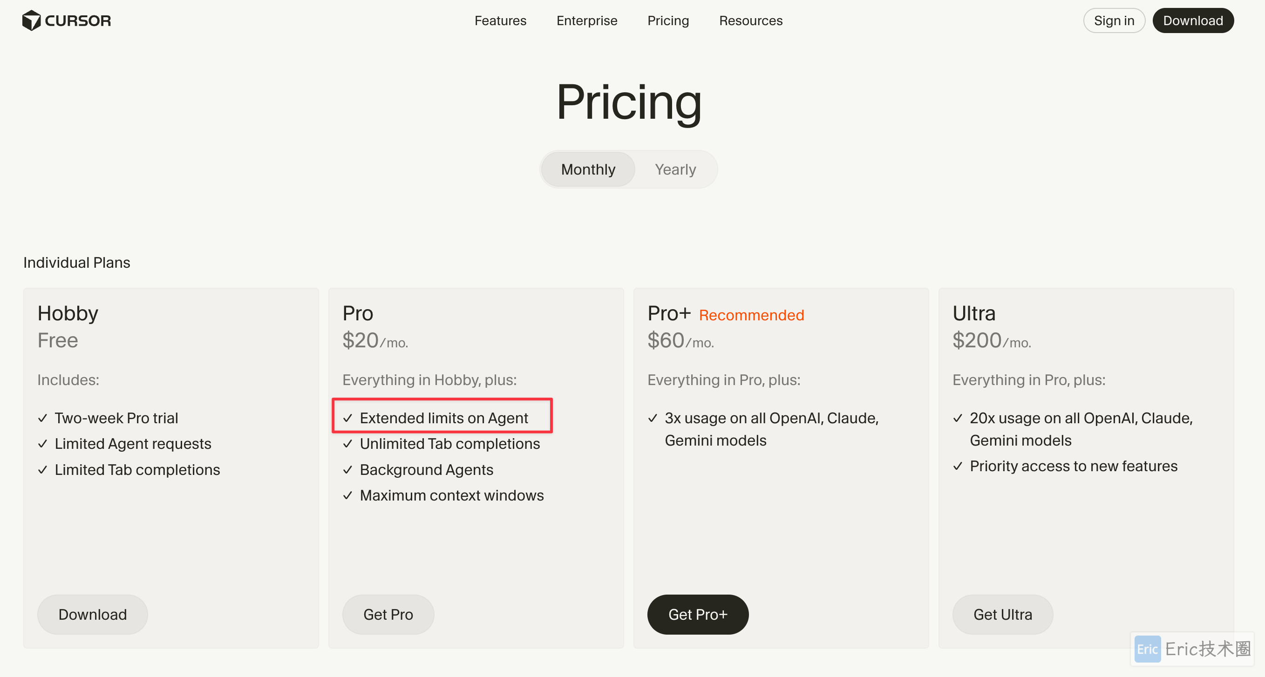Choose the Get Ultra plan button
The width and height of the screenshot is (1265, 677).
coord(1002,614)
